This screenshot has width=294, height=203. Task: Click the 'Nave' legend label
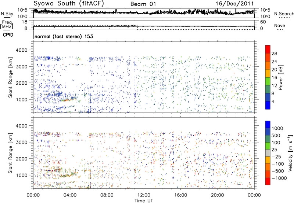coord(280,25)
